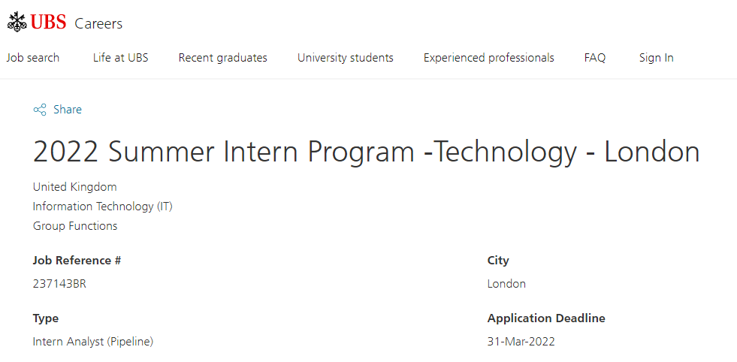This screenshot has width=737, height=362.
Task: Click the United Kingdom location text
Action: click(74, 187)
